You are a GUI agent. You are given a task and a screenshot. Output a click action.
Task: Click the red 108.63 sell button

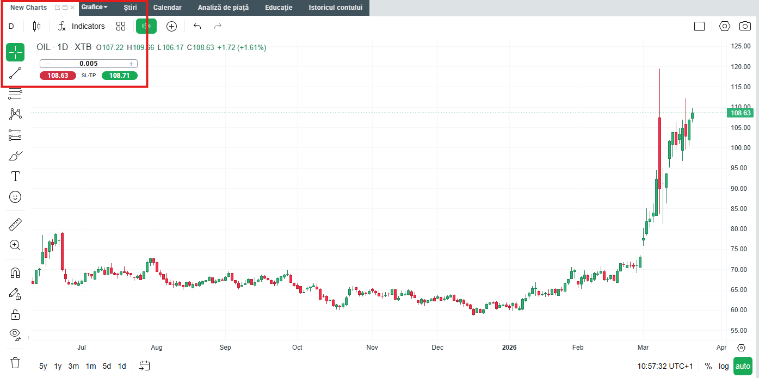pyautogui.click(x=58, y=76)
